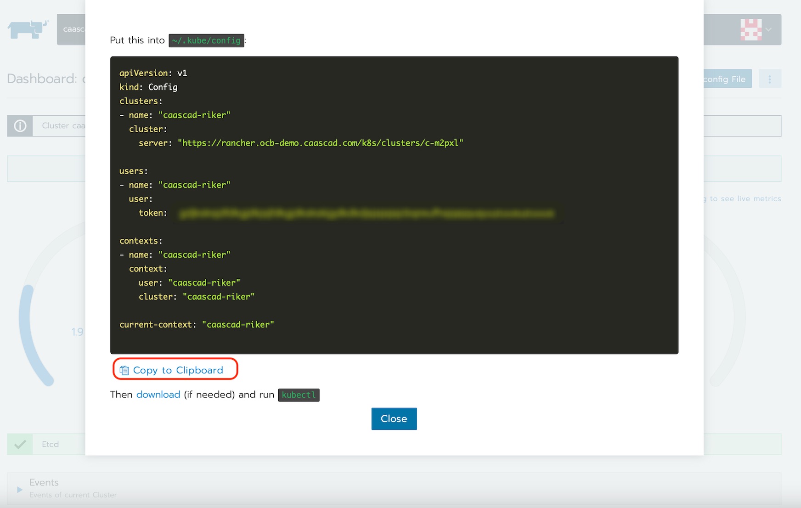Image resolution: width=801 pixels, height=508 pixels.
Task: Click the green Etcd checkmark icon
Action: 20,444
